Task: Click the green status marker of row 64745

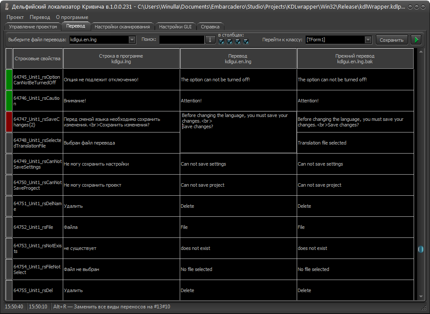Action: tap(9, 80)
